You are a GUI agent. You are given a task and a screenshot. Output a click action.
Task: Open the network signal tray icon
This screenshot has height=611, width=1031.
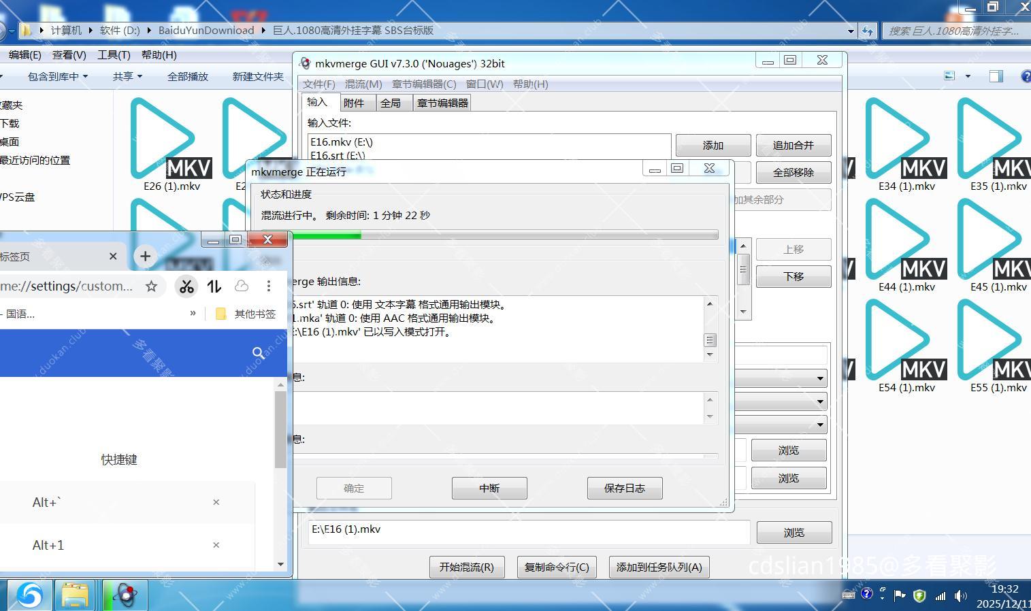point(939,596)
